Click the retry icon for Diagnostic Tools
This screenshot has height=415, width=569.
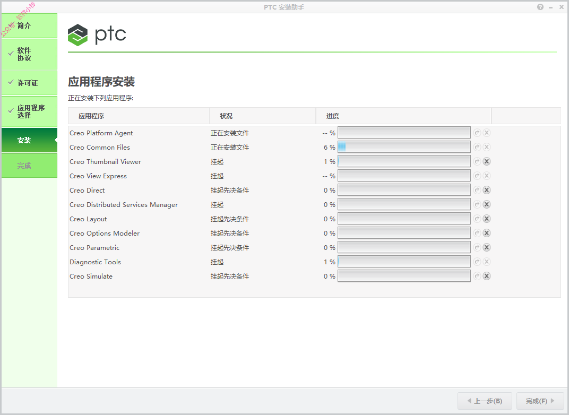tap(477, 262)
